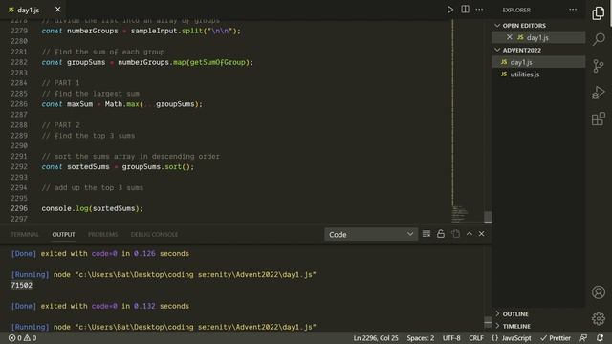Click the editor vertical scrollbar thumb
This screenshot has height=344, width=612.
[488, 217]
